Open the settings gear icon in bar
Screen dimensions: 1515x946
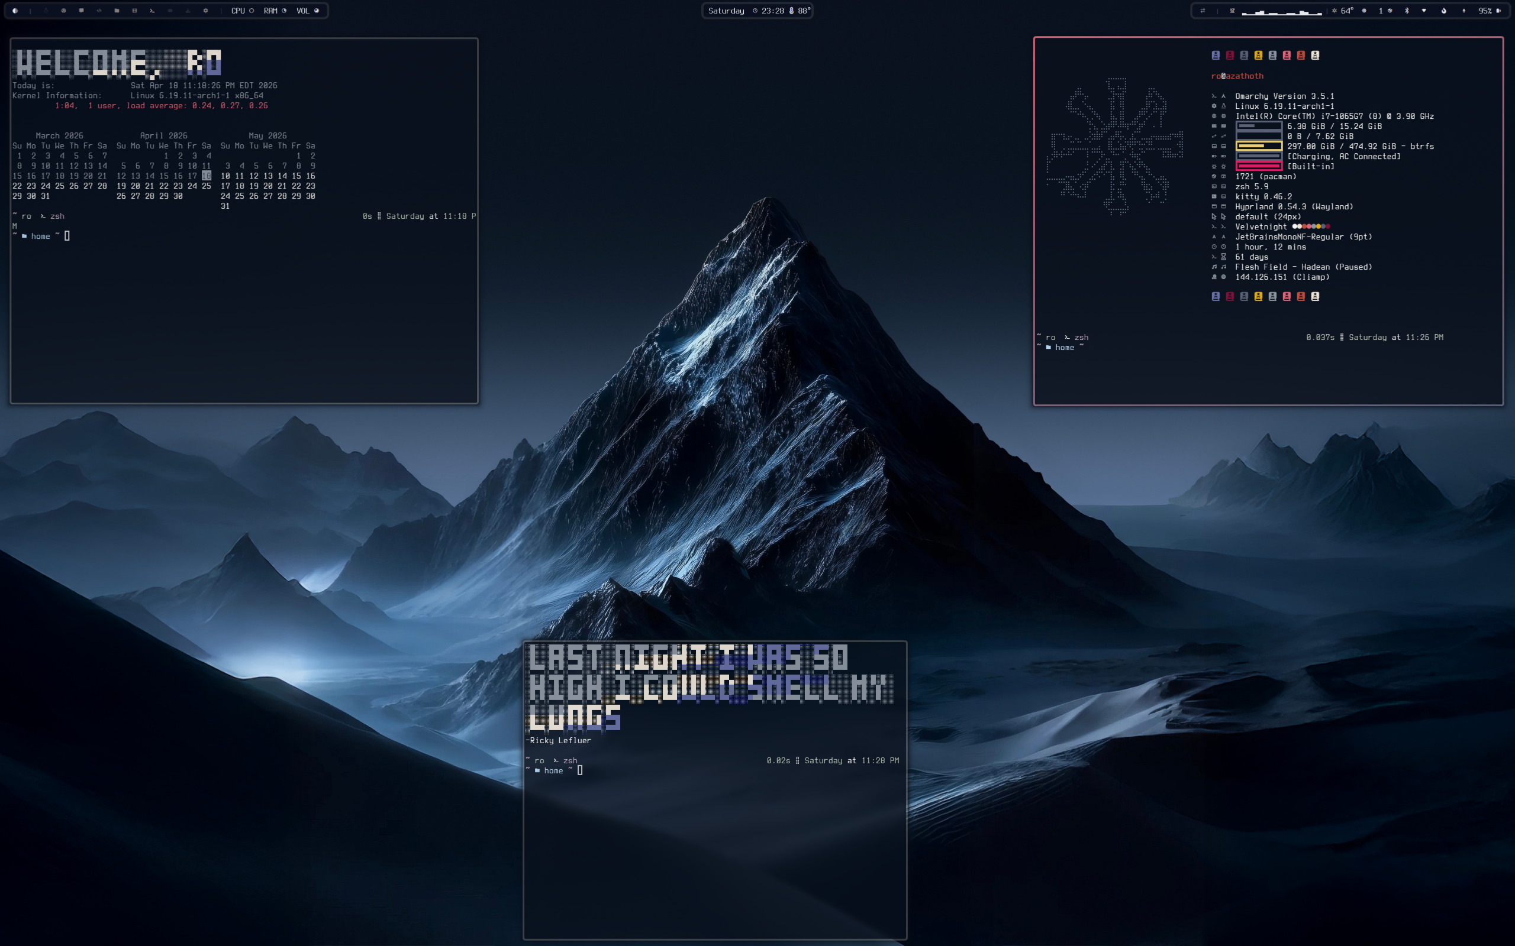pyautogui.click(x=205, y=11)
